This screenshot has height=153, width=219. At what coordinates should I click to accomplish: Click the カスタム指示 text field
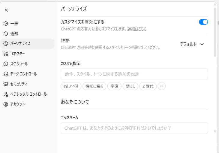(134, 74)
